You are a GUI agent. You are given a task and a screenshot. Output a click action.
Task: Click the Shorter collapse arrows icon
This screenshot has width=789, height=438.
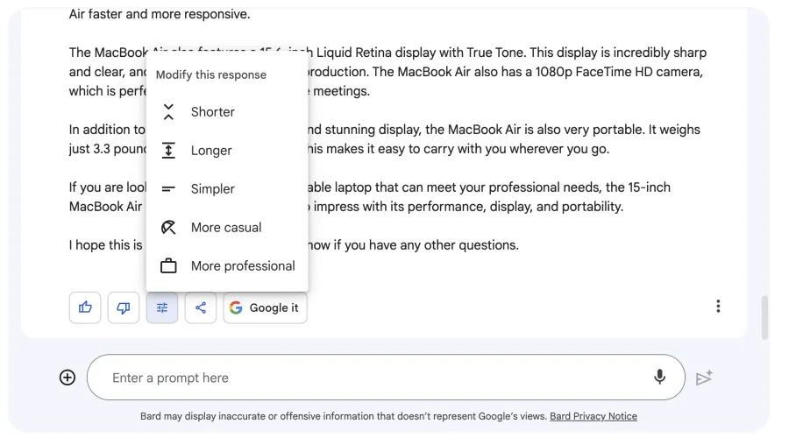[168, 112]
